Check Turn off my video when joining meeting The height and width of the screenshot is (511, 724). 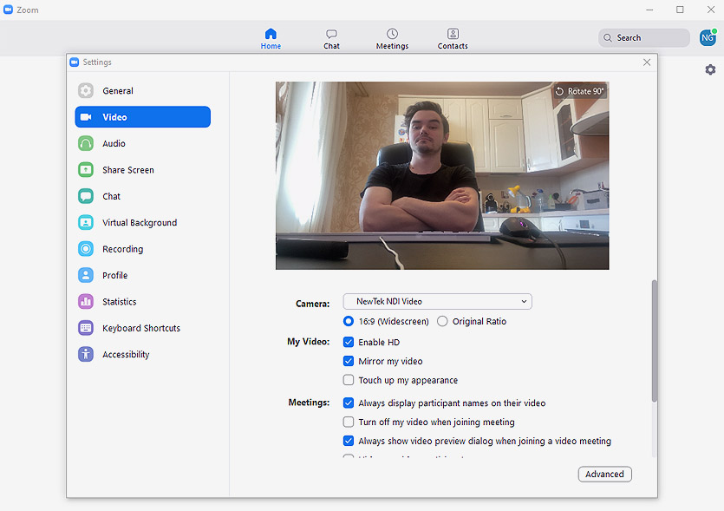pyautogui.click(x=349, y=422)
